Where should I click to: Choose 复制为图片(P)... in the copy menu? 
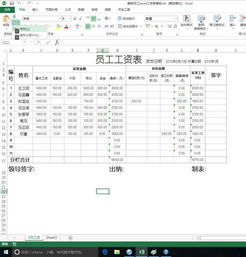point(29,35)
